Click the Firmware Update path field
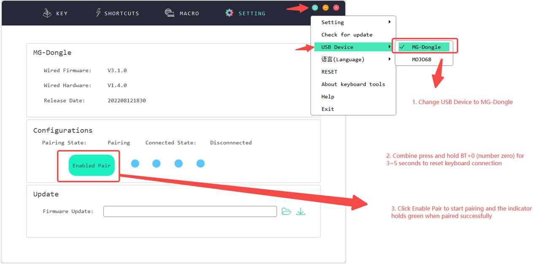 click(x=190, y=211)
